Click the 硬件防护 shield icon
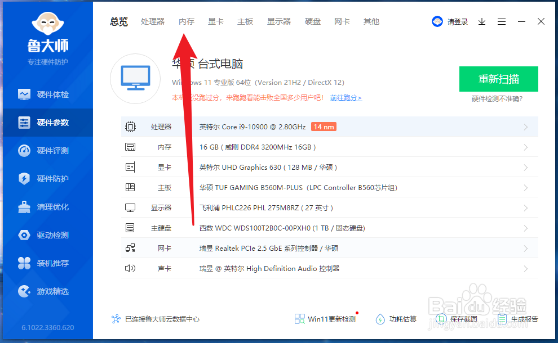This screenshot has width=558, height=343. (x=24, y=179)
